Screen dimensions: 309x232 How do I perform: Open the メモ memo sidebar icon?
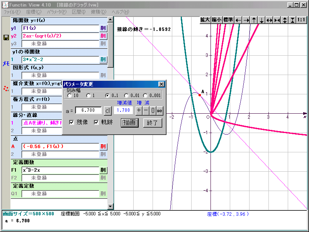click(6, 63)
